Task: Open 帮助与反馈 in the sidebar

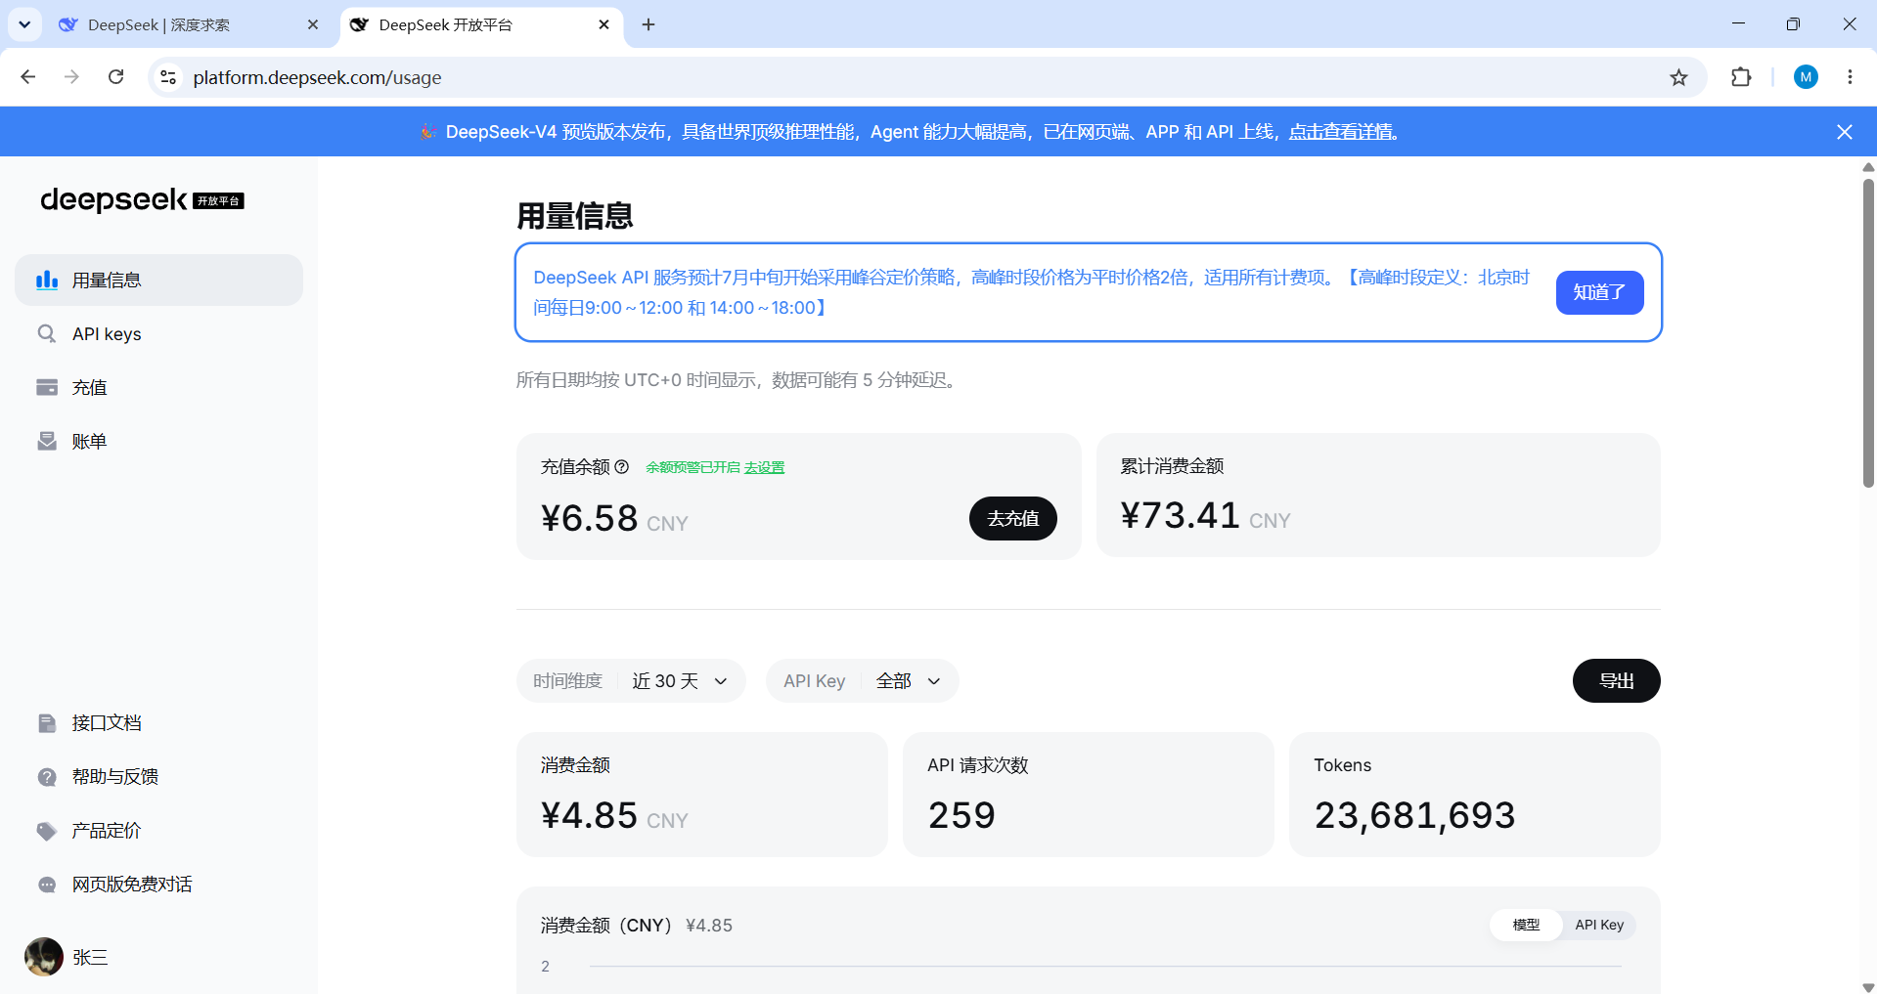Action: point(158,777)
